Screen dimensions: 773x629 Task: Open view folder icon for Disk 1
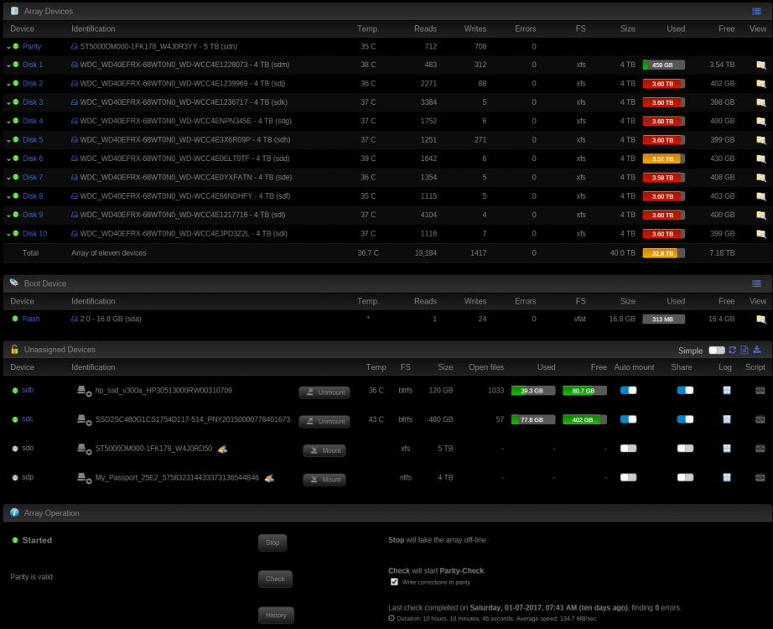(760, 65)
